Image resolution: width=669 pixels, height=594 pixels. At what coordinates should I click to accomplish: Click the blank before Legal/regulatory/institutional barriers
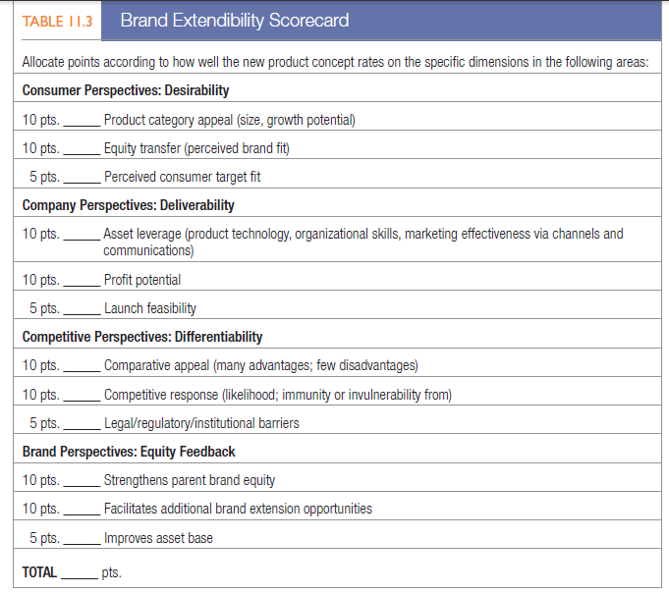[82, 423]
